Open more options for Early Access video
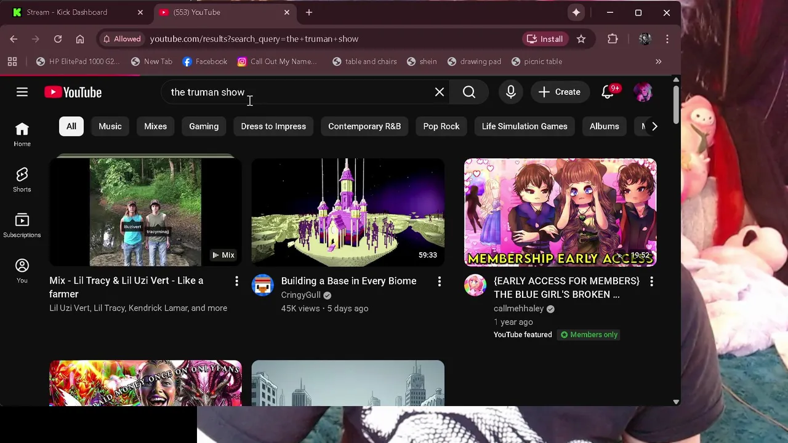Image resolution: width=788 pixels, height=443 pixels. tap(651, 281)
